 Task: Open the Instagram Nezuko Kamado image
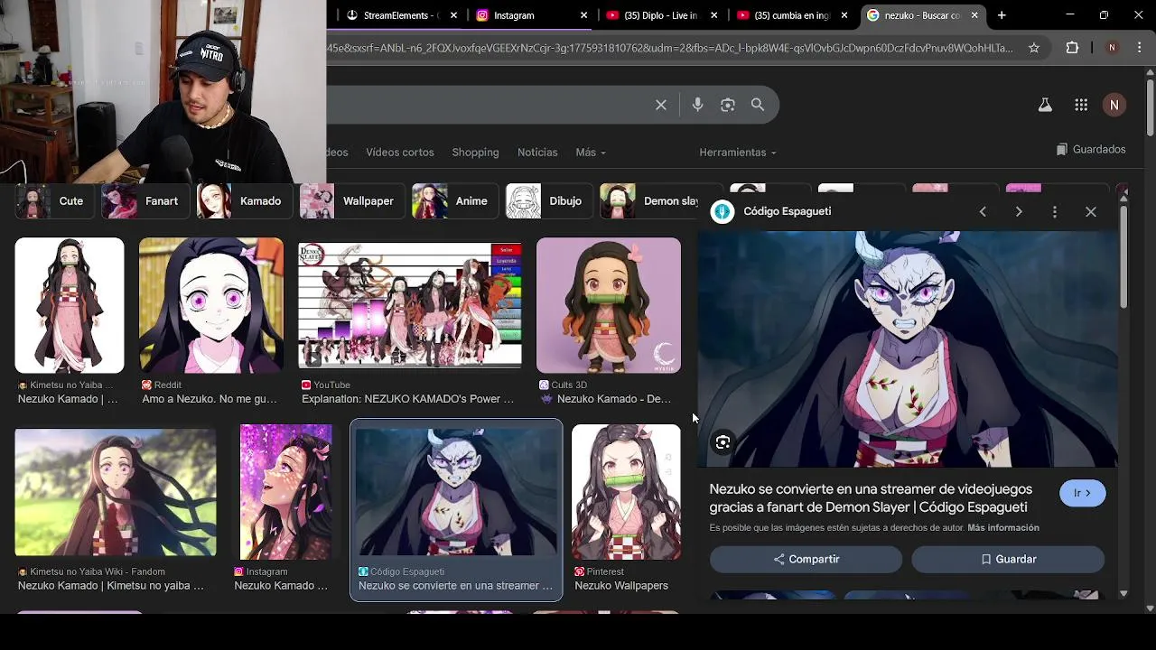285,492
